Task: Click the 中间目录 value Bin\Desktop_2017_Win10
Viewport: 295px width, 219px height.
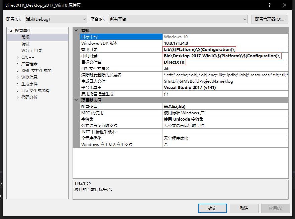Action: tap(225, 56)
